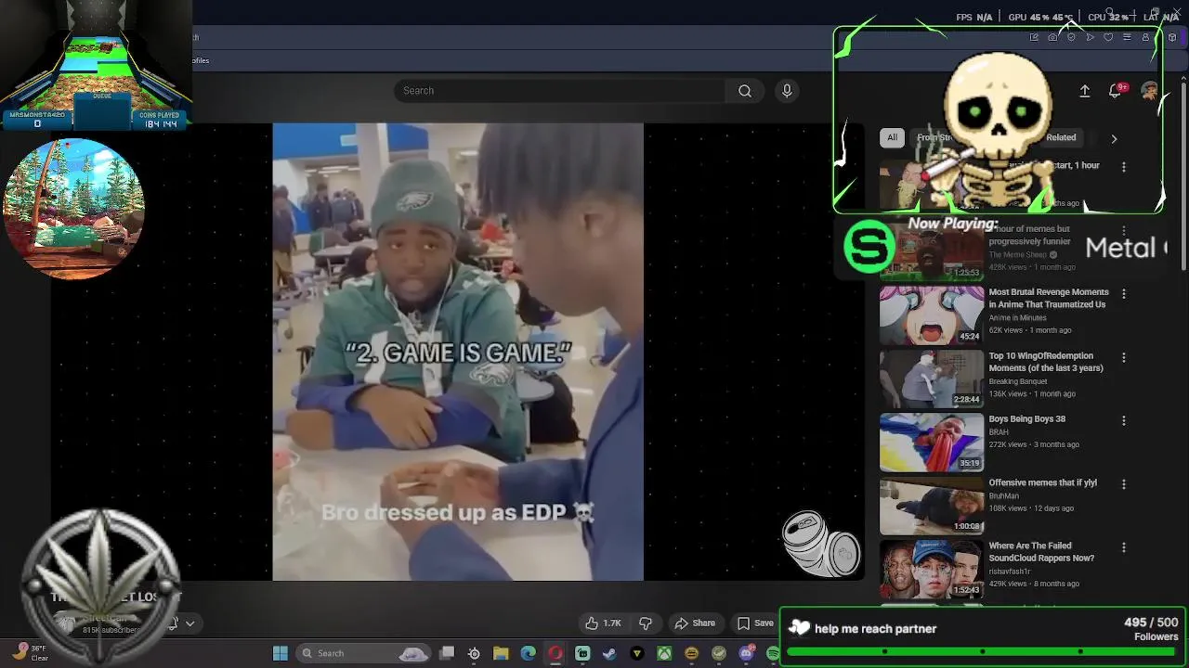The image size is (1189, 668).
Task: Click the YouTube search magnifier button
Action: tap(745, 91)
